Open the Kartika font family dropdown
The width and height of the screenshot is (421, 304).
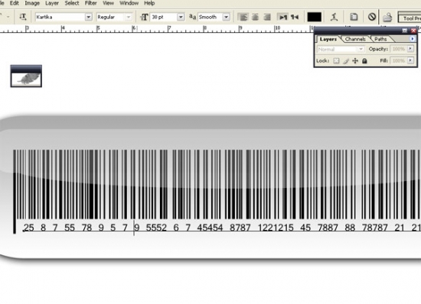pos(88,17)
